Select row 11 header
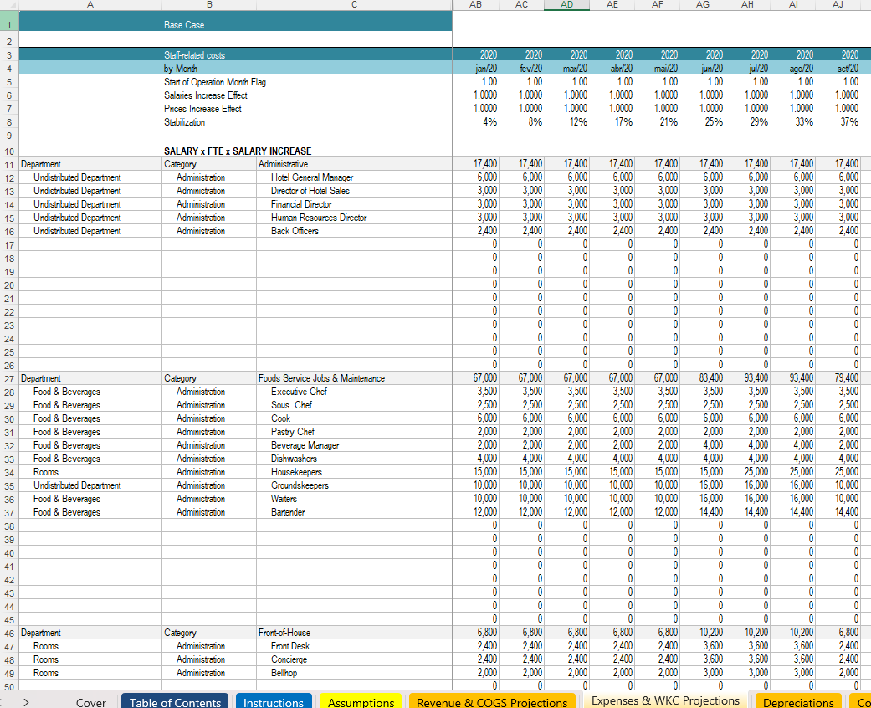871x708 pixels. point(8,164)
